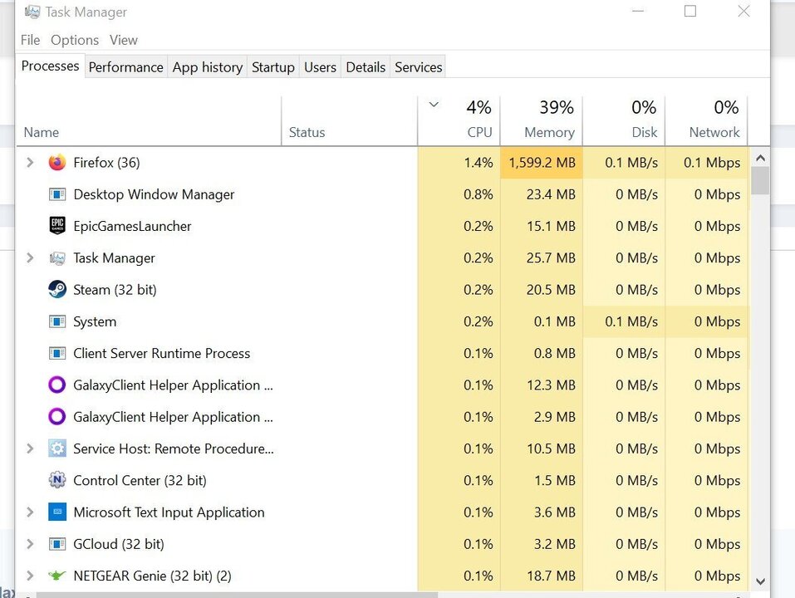Click the Steam (32 bit) process icon
Image resolution: width=795 pixels, height=598 pixels.
coord(56,289)
